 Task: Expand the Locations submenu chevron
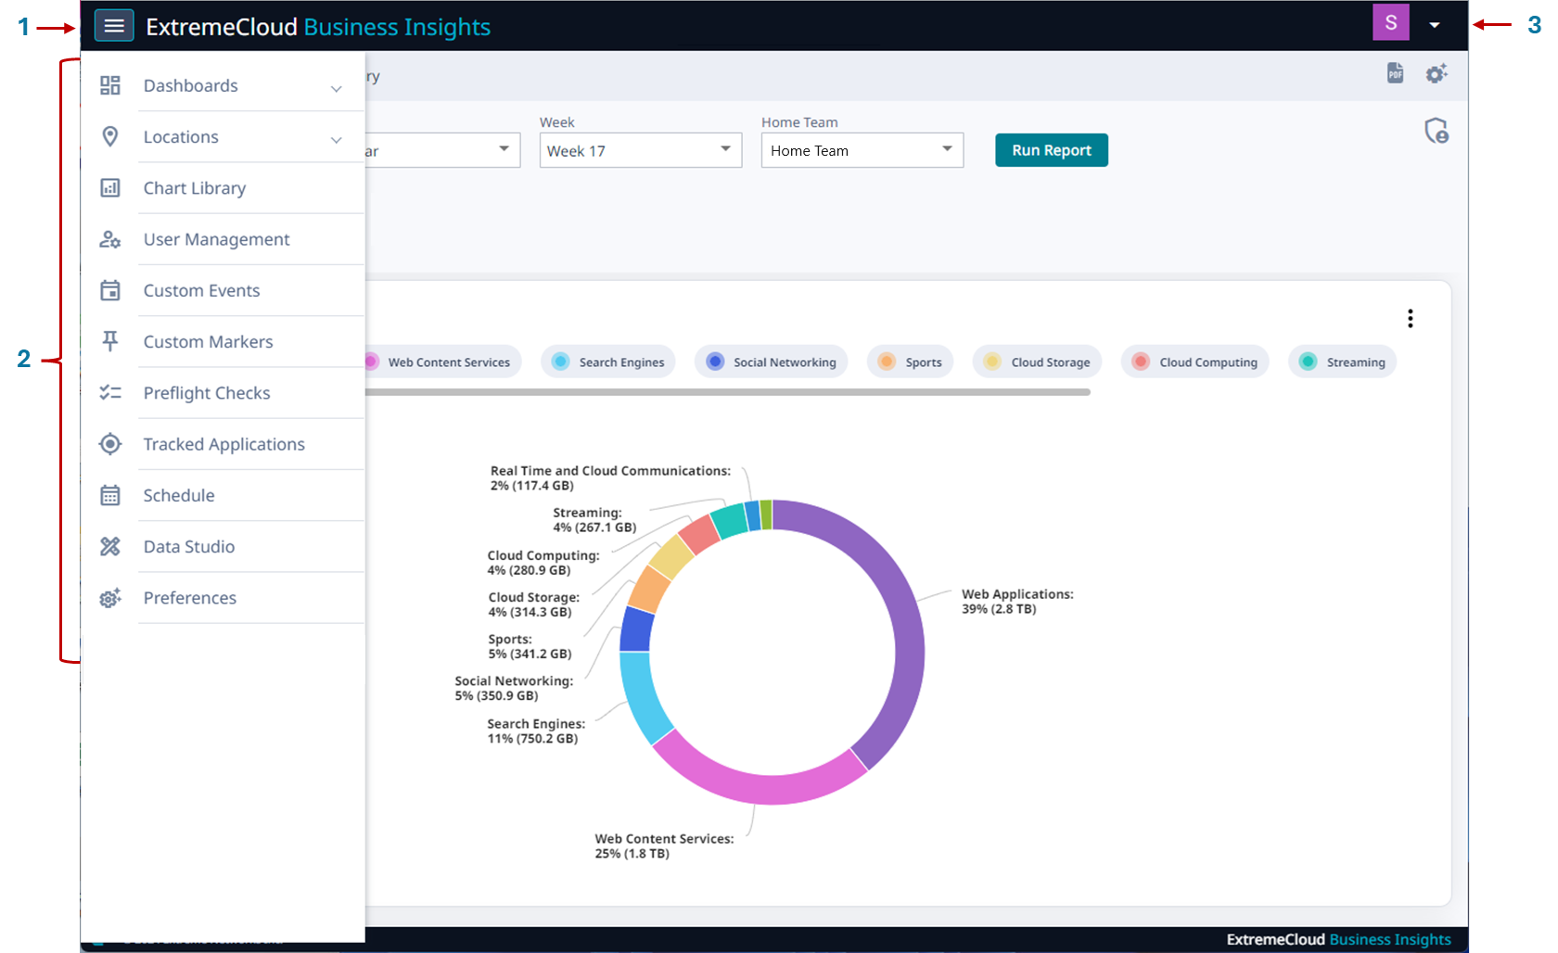tap(337, 140)
